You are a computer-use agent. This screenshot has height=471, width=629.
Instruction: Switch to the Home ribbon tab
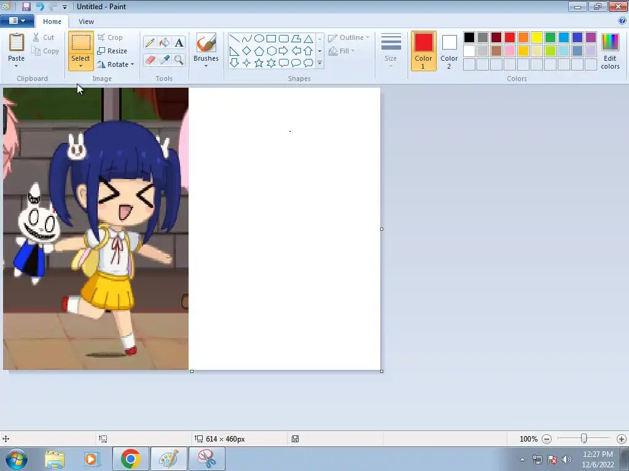pos(52,21)
